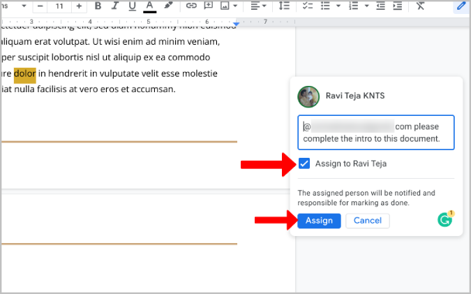
Task: Uncheck Assign to Ravi Teja checkbox
Action: (304, 163)
